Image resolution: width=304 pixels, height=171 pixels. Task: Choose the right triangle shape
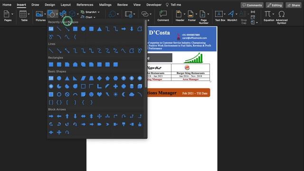(75, 78)
